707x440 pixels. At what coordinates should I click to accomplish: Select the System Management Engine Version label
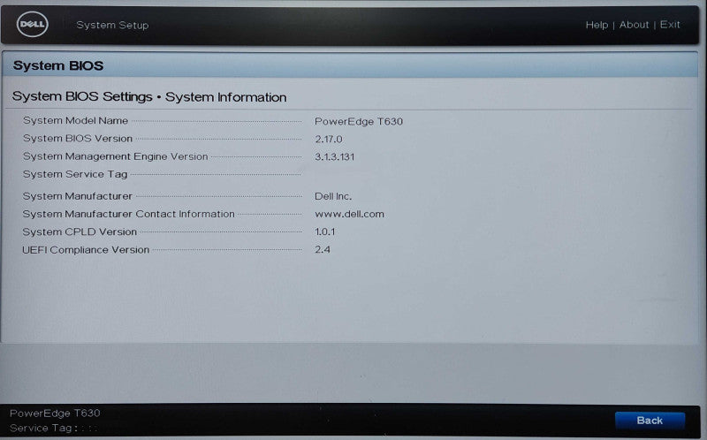click(115, 156)
